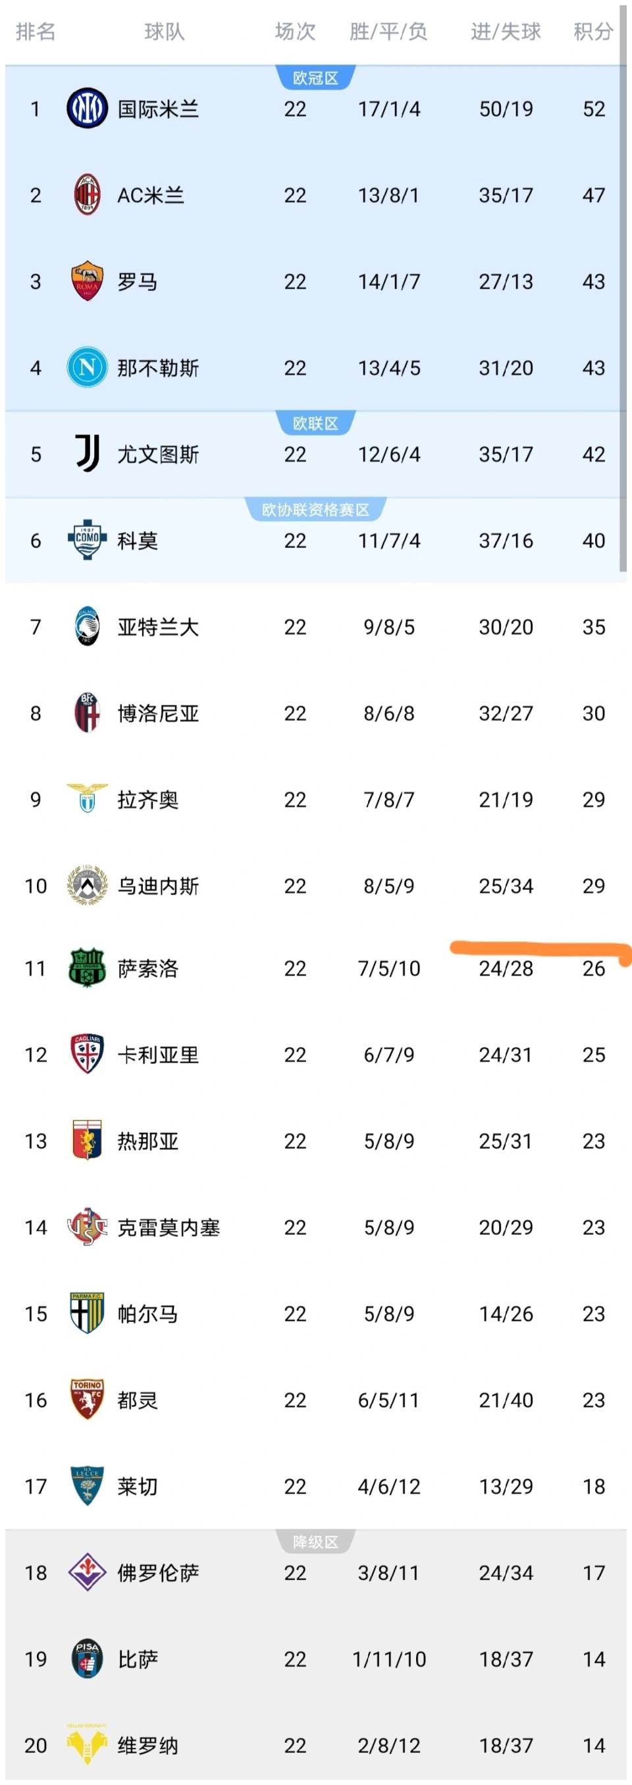Select the 胜/平/负 column header
The image size is (632, 1785).
tap(388, 32)
